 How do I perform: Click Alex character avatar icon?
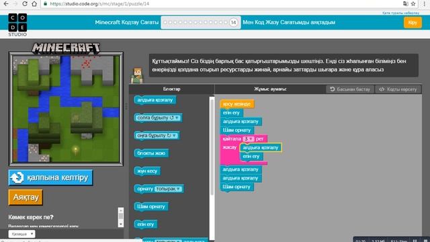click(137, 76)
